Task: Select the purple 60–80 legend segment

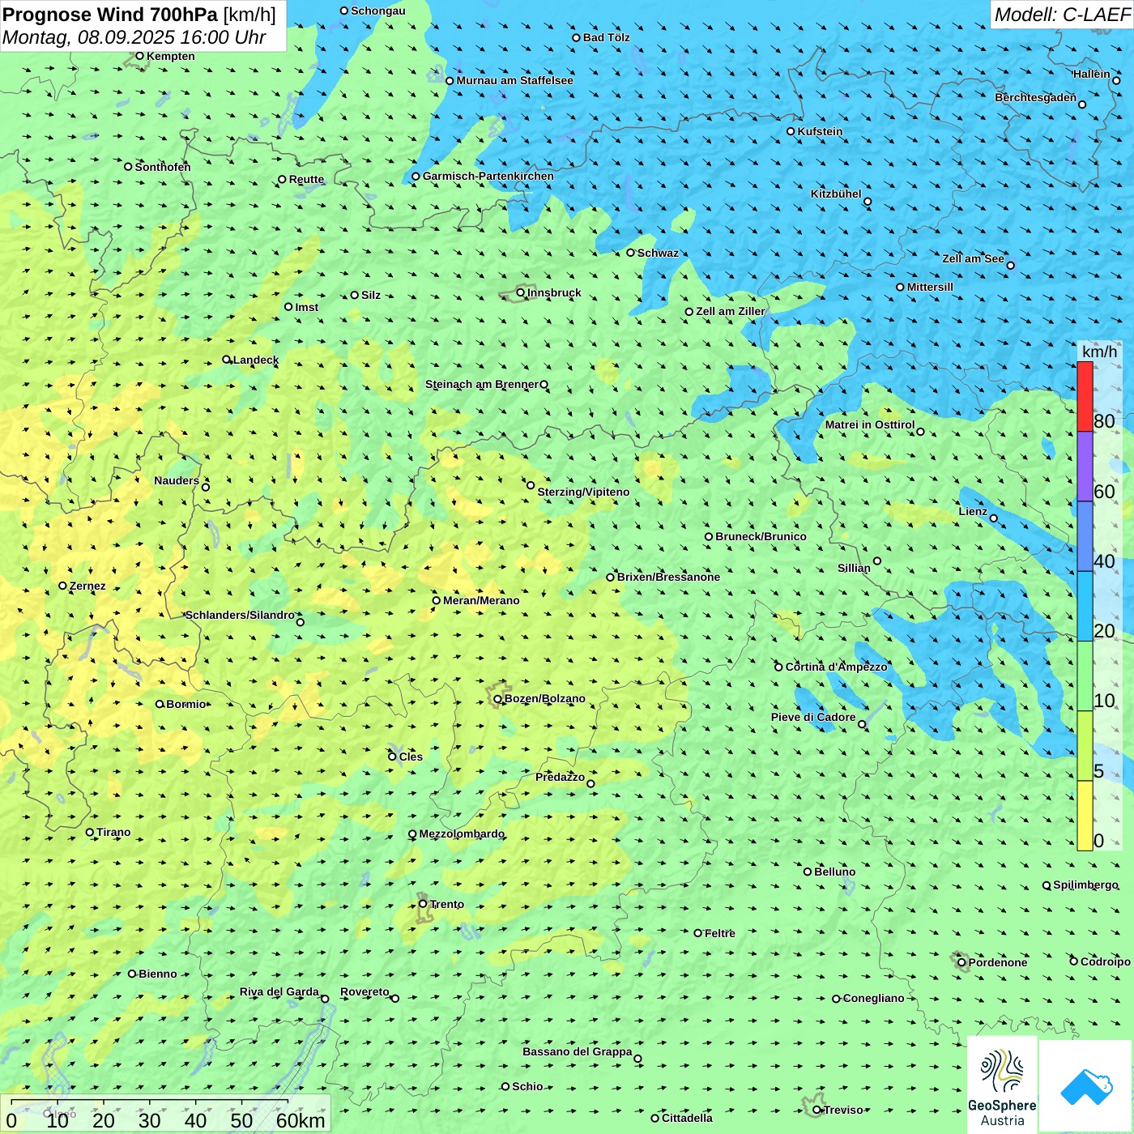Action: coord(1085,467)
